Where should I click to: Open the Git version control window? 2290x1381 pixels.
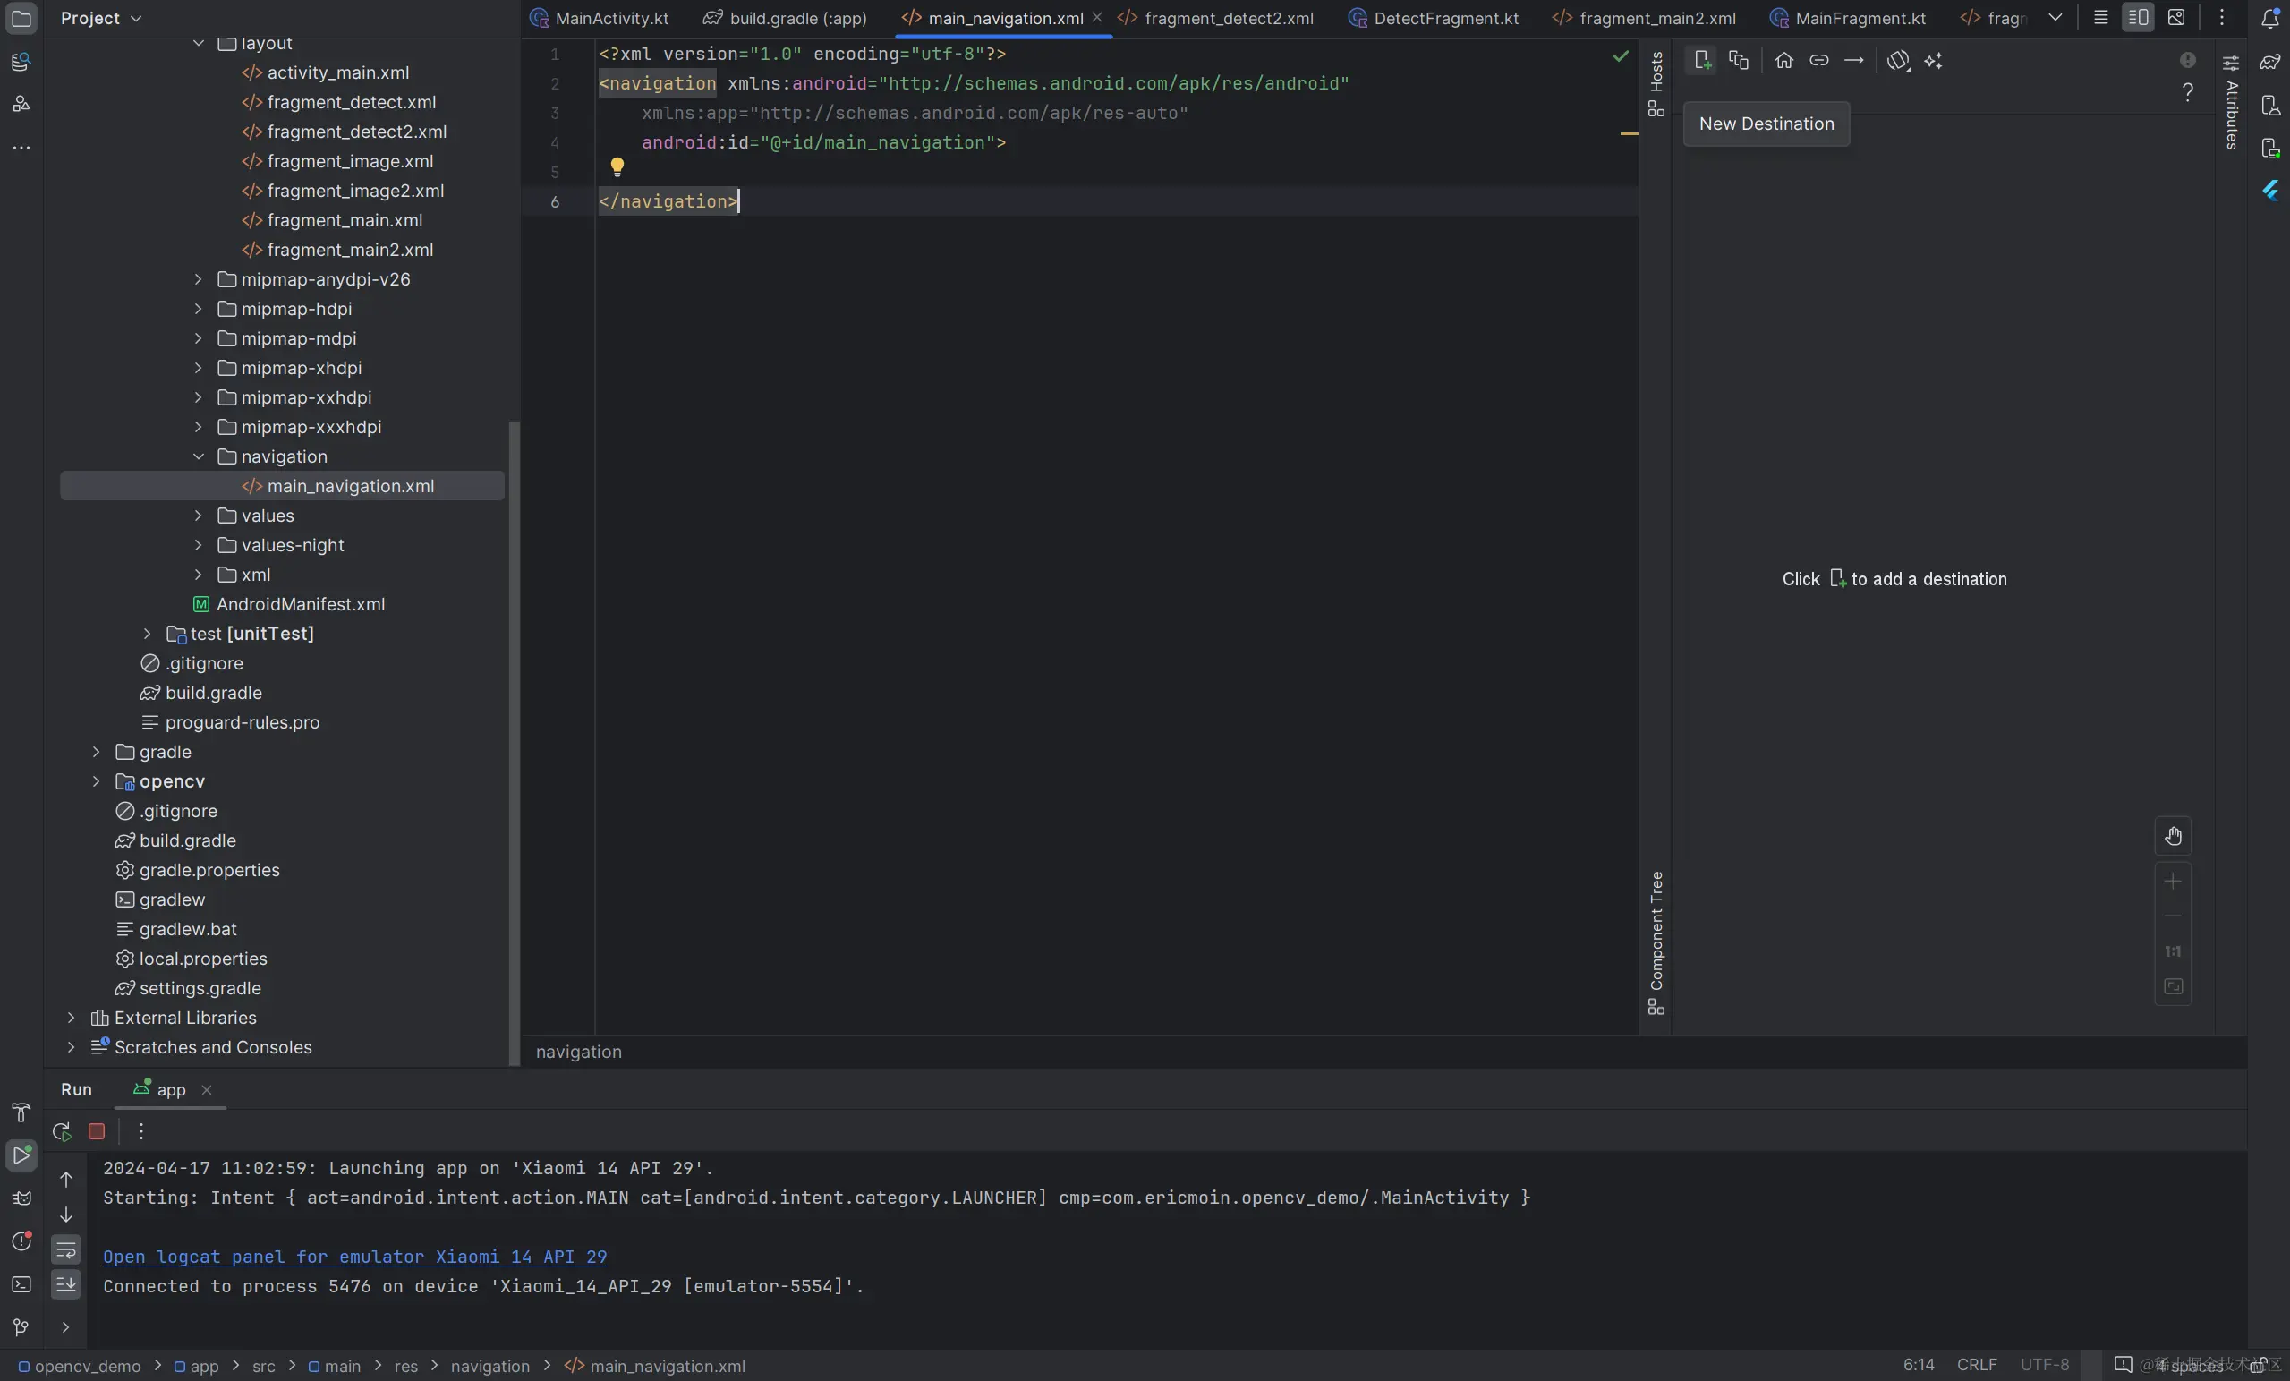21,1327
